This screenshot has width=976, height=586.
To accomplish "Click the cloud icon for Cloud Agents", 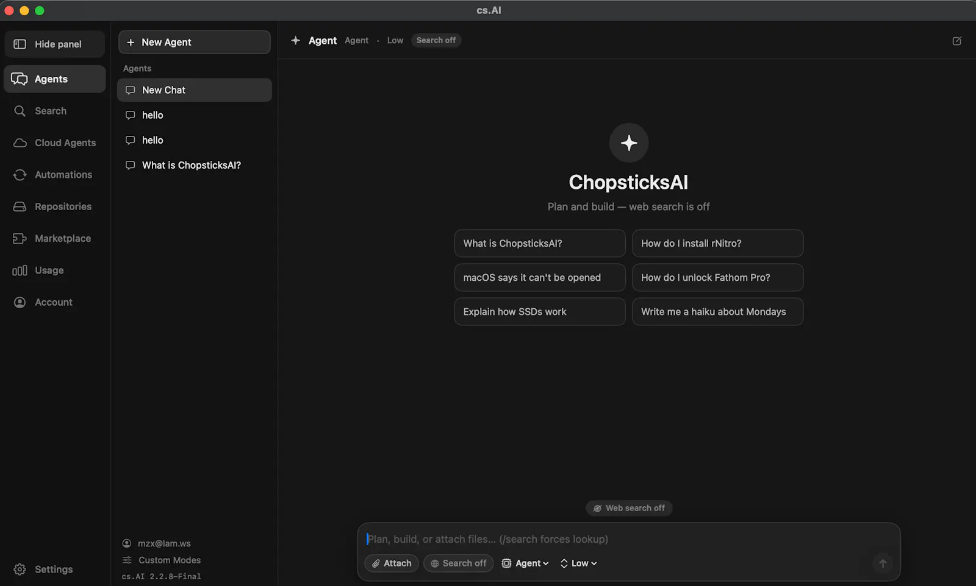I will pyautogui.click(x=20, y=143).
